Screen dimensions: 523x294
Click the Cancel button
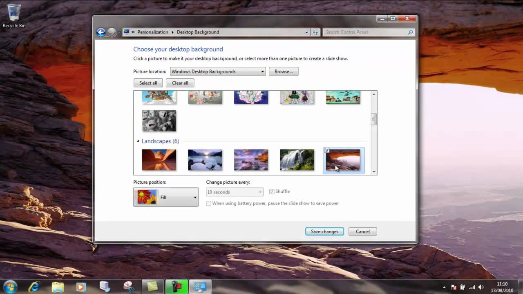pyautogui.click(x=363, y=232)
